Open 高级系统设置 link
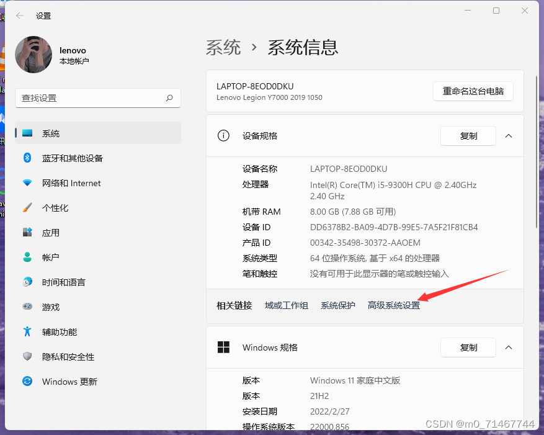This screenshot has width=544, height=435. click(x=393, y=305)
